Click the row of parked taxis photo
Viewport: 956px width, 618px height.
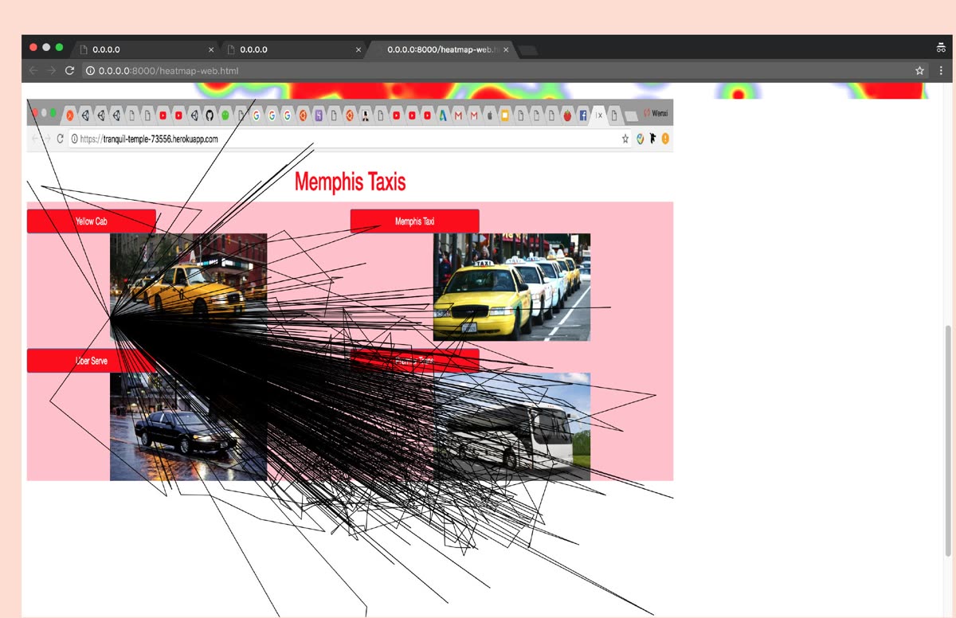[x=512, y=287]
